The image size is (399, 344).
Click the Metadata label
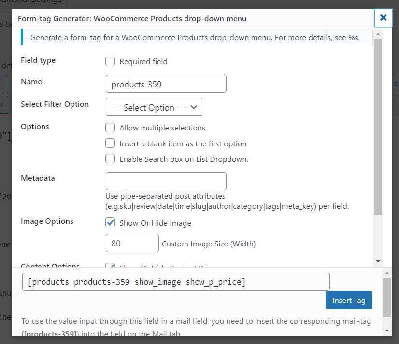tap(38, 178)
